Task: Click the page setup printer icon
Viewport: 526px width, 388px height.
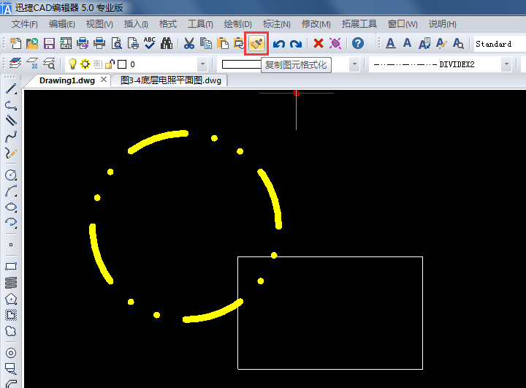Action: pyautogui.click(x=133, y=43)
